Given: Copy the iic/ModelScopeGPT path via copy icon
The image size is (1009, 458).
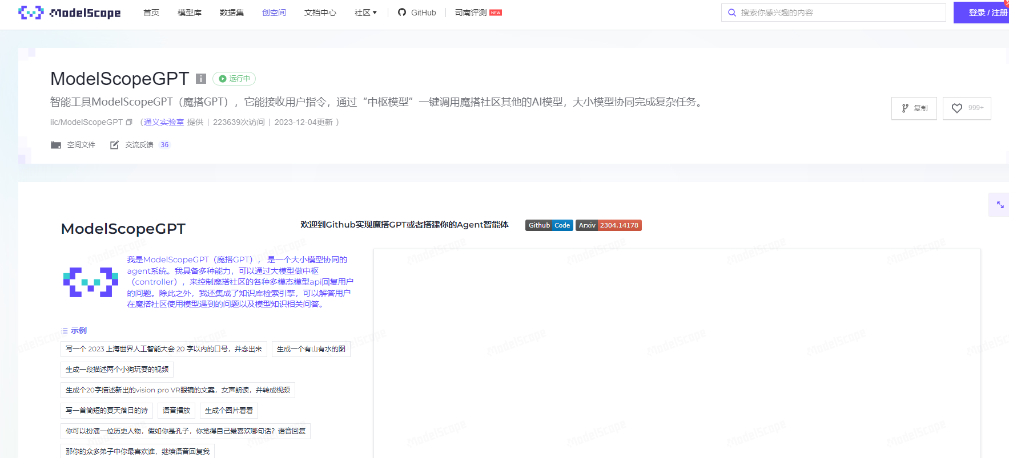Looking at the screenshot, I should click(129, 122).
